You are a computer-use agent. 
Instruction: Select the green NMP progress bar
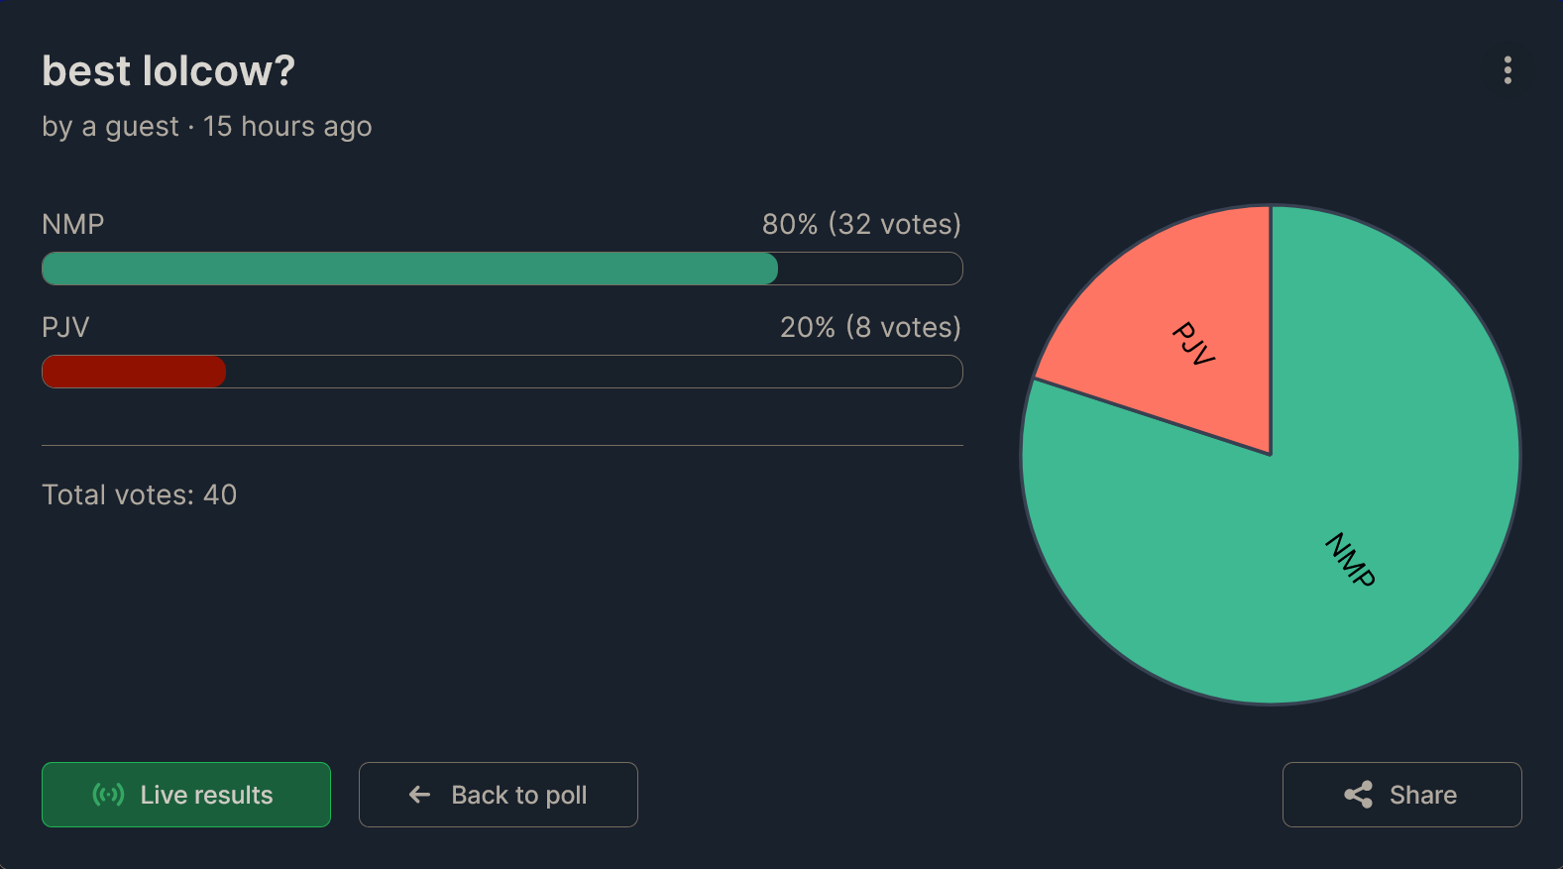coord(410,269)
